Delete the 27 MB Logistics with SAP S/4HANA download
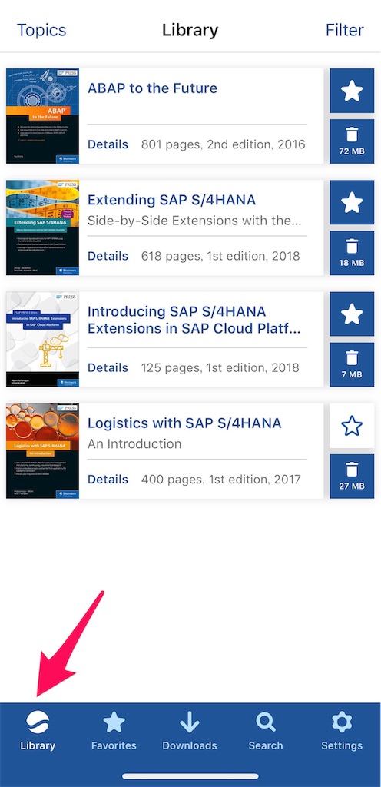Screen dimensions: 381x787 click(x=352, y=477)
